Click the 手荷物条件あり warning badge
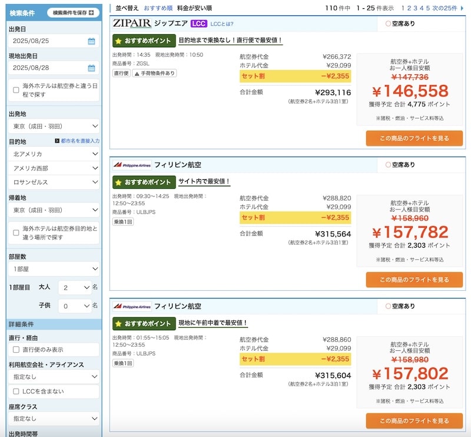 (154, 73)
